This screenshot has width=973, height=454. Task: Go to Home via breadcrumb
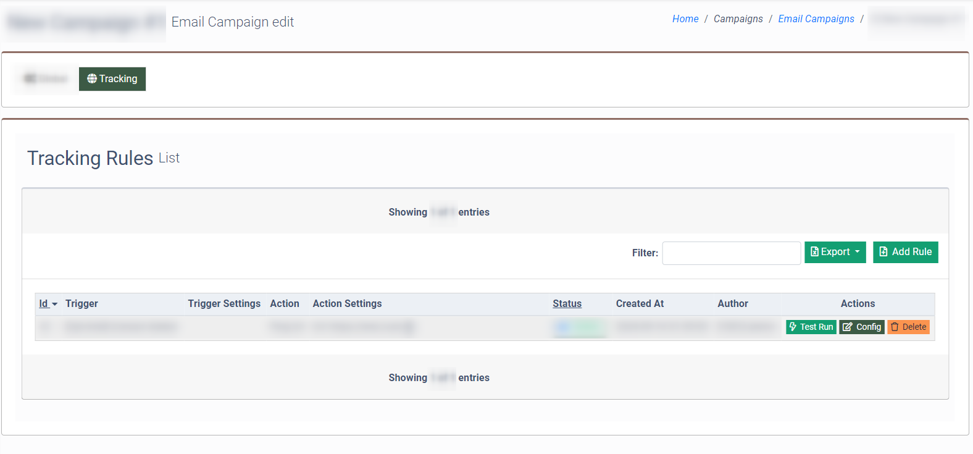coord(685,19)
